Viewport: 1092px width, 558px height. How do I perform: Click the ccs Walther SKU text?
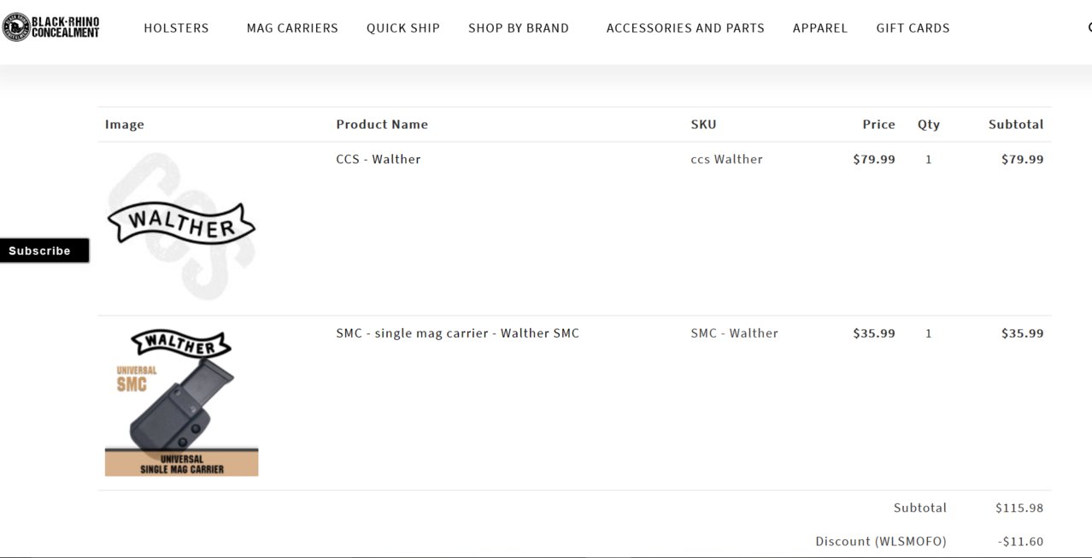click(x=726, y=159)
